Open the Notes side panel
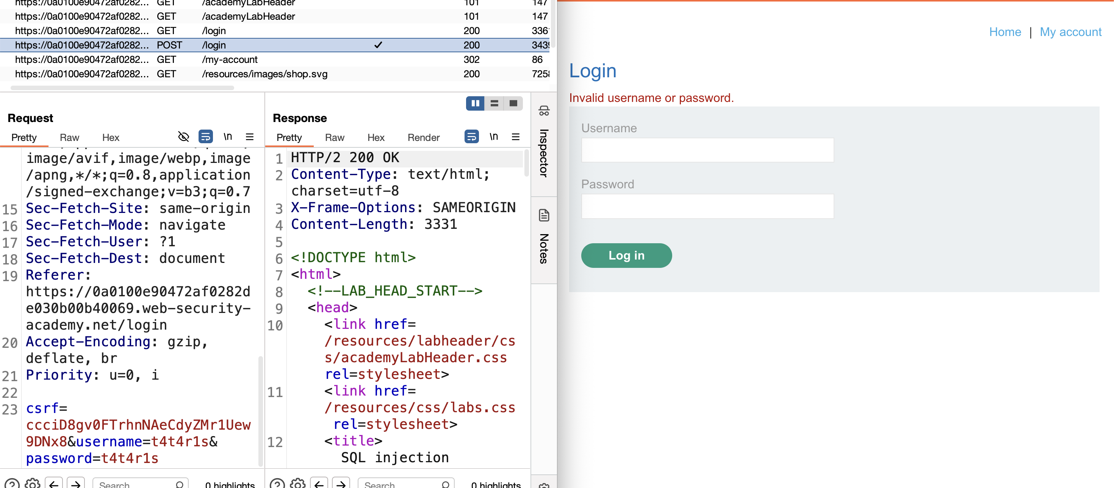 click(x=544, y=237)
